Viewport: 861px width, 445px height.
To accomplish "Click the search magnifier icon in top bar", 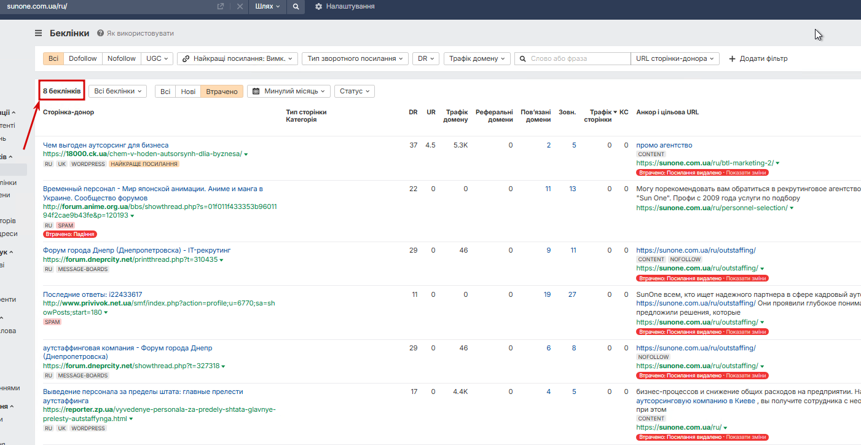I will pyautogui.click(x=296, y=6).
